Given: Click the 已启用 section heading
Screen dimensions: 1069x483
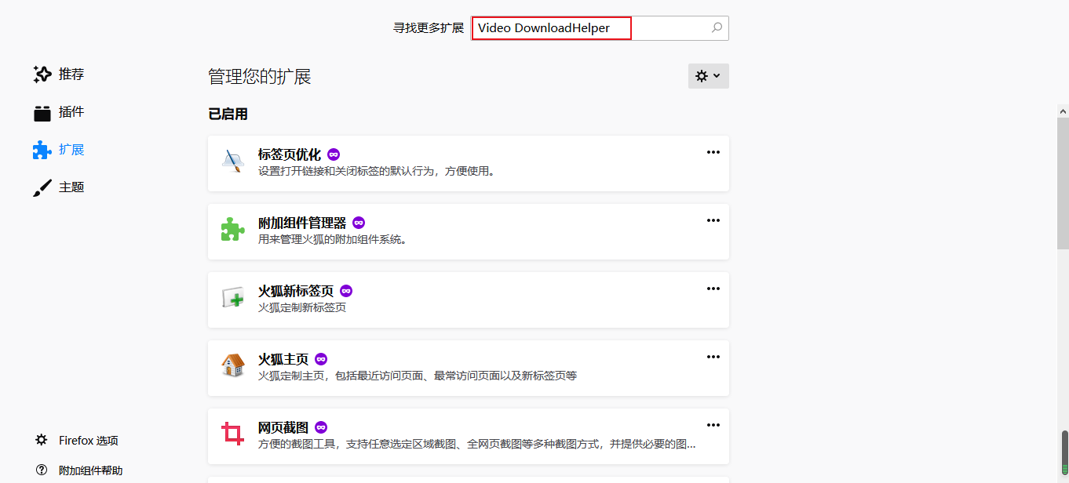Looking at the screenshot, I should click(x=228, y=114).
